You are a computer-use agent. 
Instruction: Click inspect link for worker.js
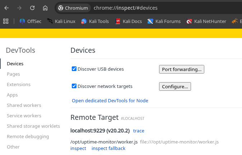78,149
